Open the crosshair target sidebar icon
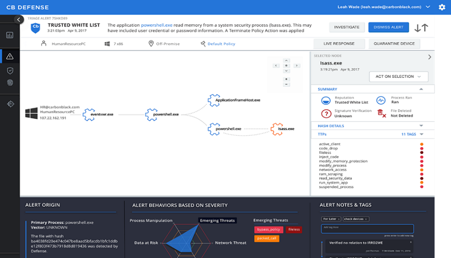 [10, 104]
